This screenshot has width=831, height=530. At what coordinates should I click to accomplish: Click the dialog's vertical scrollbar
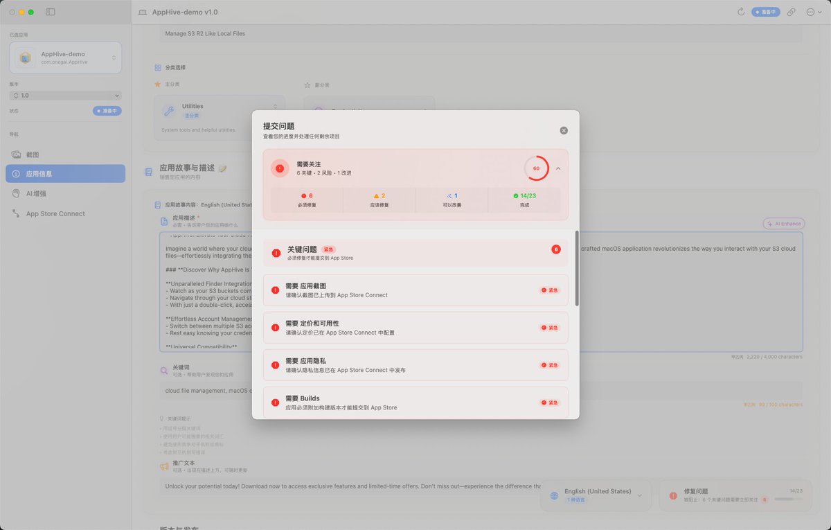click(x=576, y=270)
